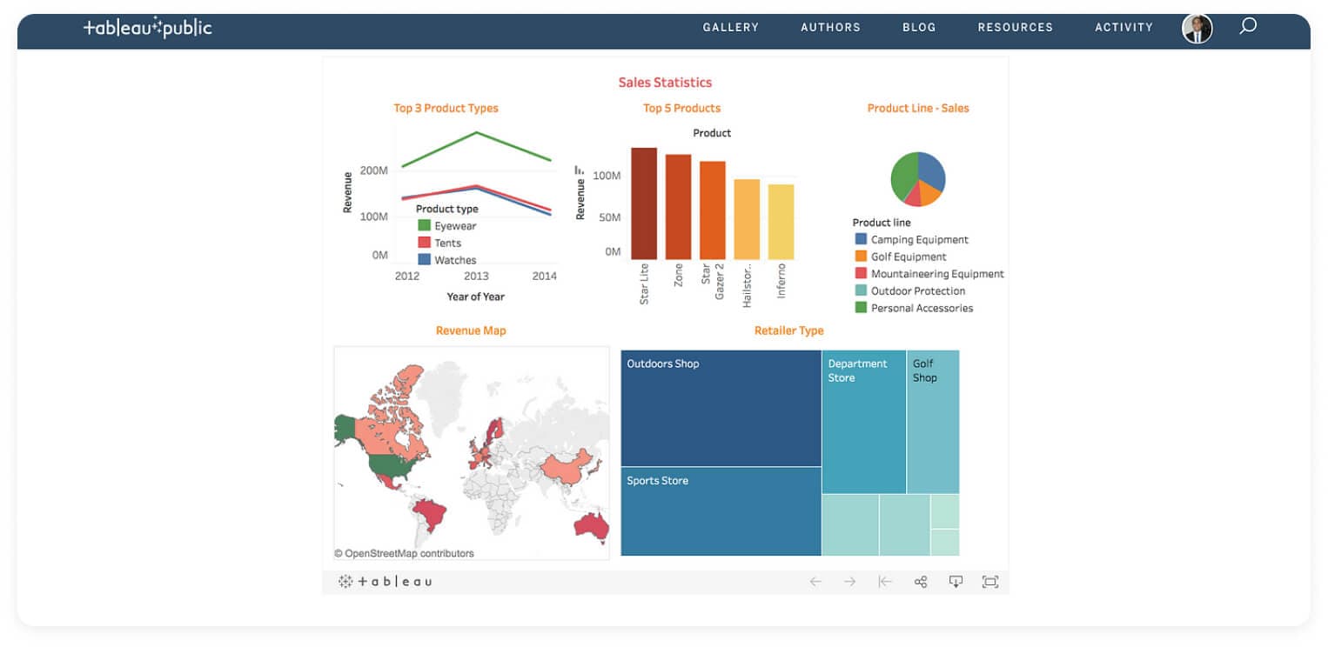1328x647 pixels.
Task: Click the Undo arrow in the viz toolbar
Action: pyautogui.click(x=815, y=581)
